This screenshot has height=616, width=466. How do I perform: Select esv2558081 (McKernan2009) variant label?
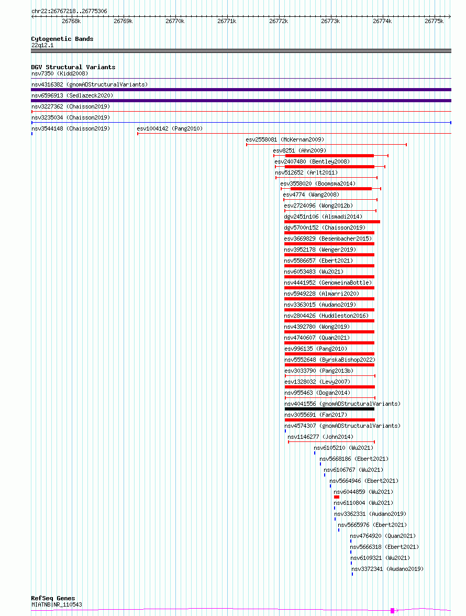pyautogui.click(x=285, y=139)
